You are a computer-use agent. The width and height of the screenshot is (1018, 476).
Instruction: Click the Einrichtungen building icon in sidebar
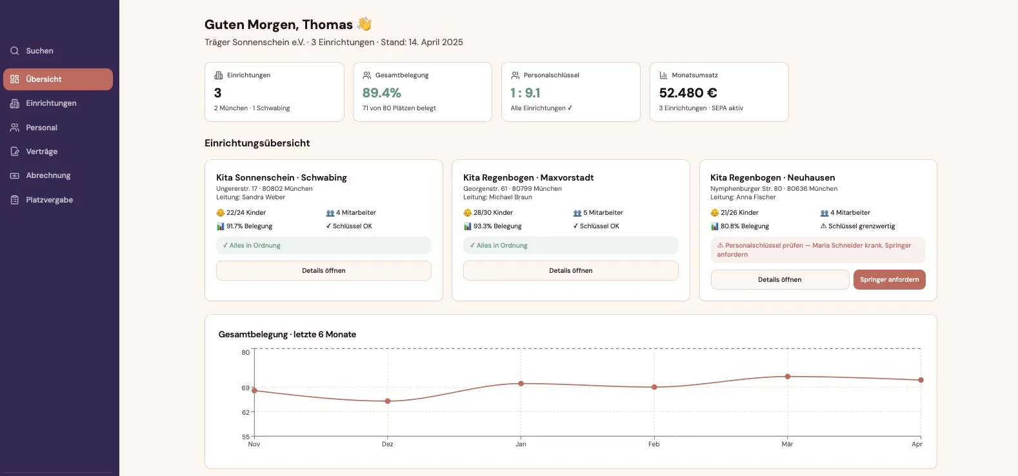[x=14, y=103]
